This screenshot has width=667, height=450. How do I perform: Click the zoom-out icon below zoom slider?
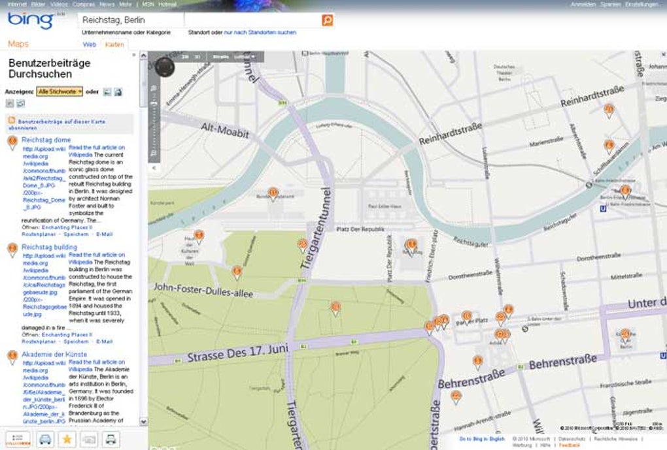pyautogui.click(x=154, y=154)
